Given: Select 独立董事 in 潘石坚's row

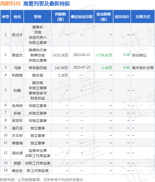Looking at the screenshot, I should click(x=38, y=128).
